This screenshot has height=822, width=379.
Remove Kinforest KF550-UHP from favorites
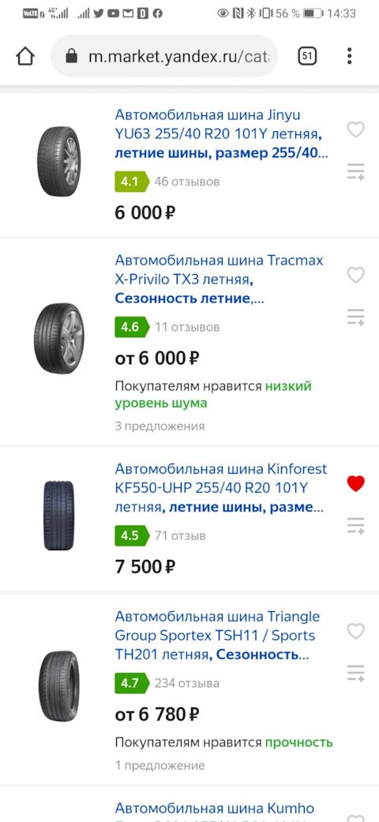[x=356, y=483]
